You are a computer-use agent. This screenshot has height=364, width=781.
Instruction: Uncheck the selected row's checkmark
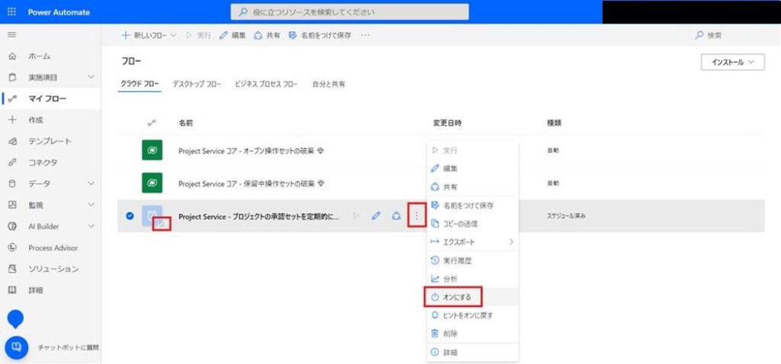(x=130, y=216)
